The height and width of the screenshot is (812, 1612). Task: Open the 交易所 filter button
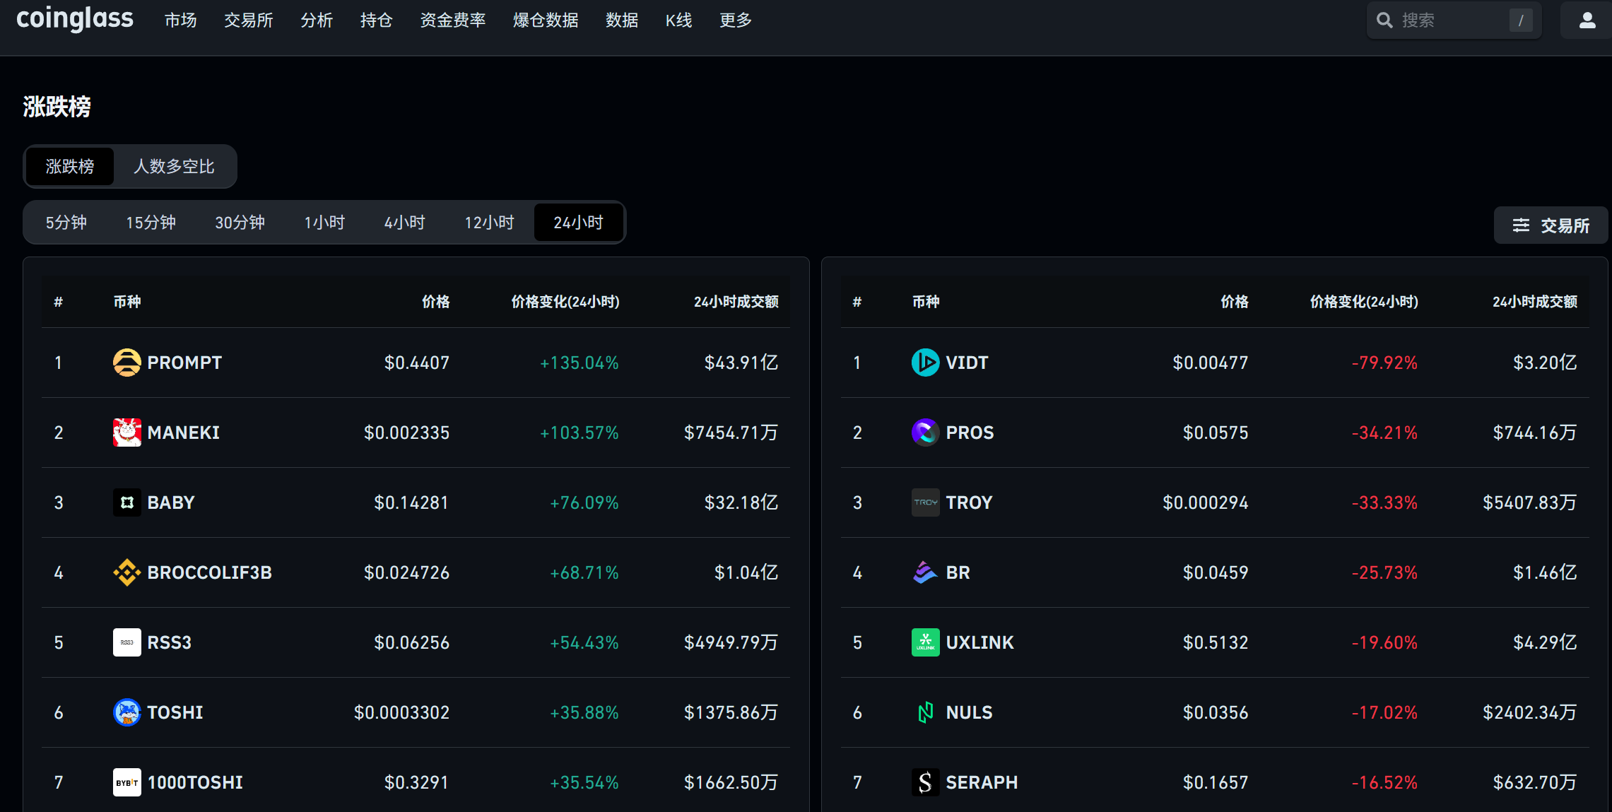[x=1551, y=225]
